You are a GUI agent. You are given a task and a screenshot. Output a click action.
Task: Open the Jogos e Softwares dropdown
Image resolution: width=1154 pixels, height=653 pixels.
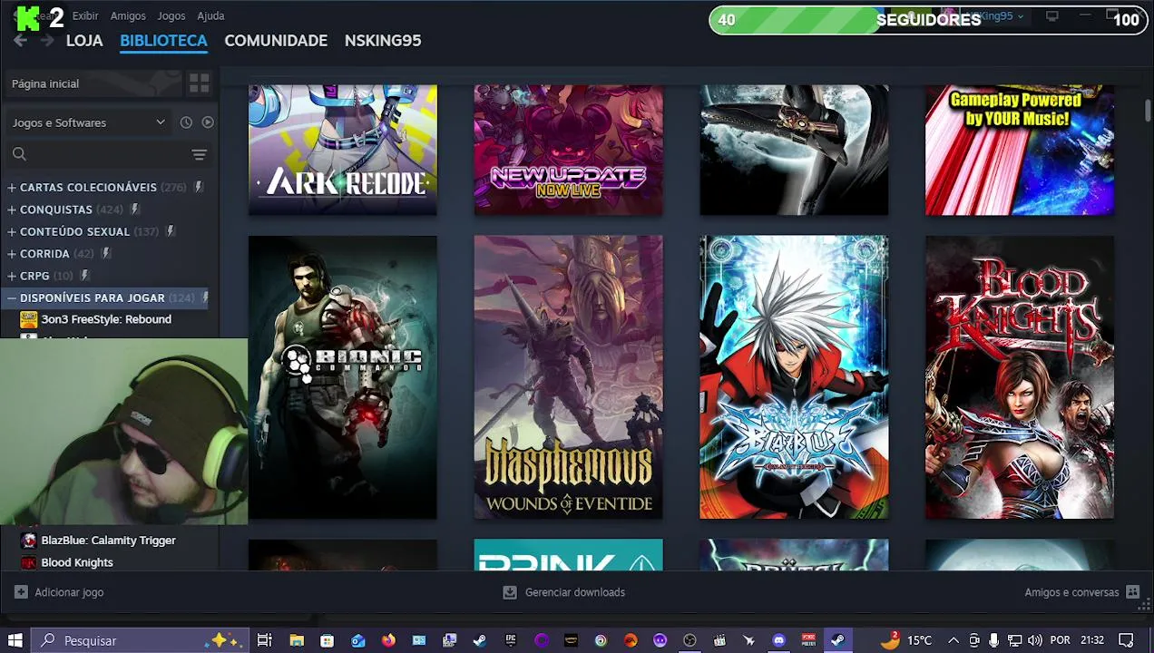[87, 122]
